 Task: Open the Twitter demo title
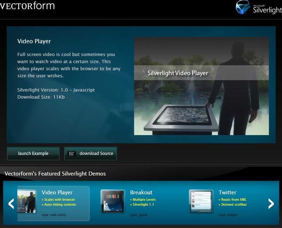coord(228,192)
